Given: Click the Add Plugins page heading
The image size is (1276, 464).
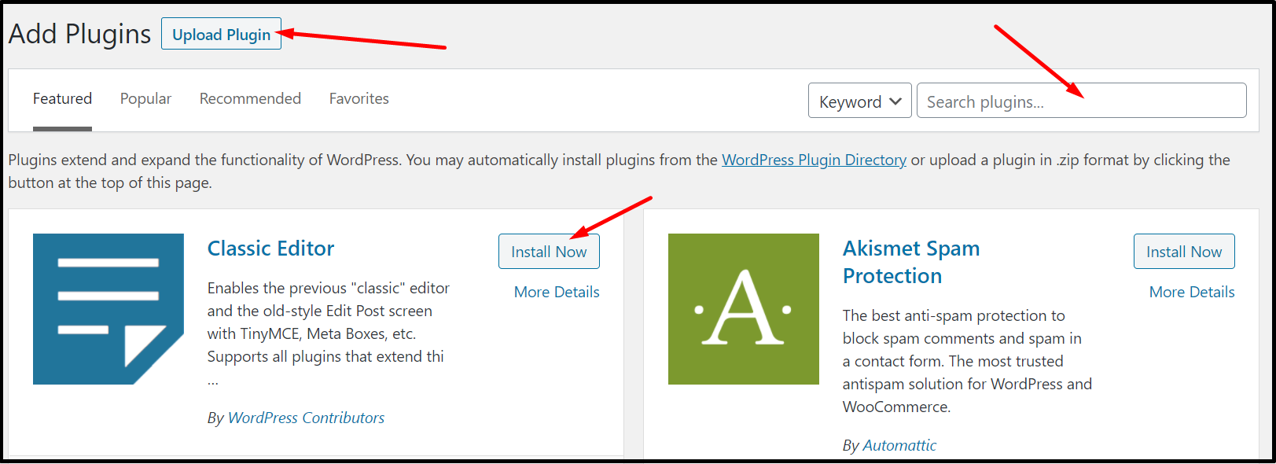Looking at the screenshot, I should (x=79, y=35).
